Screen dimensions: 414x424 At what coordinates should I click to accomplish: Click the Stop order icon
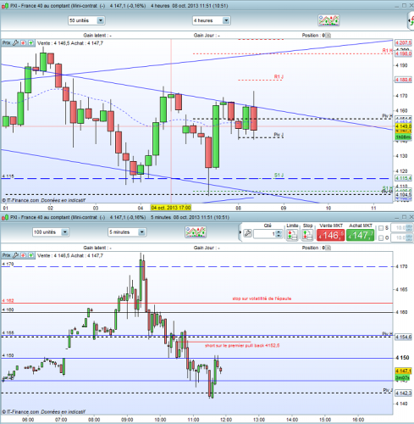(x=307, y=235)
